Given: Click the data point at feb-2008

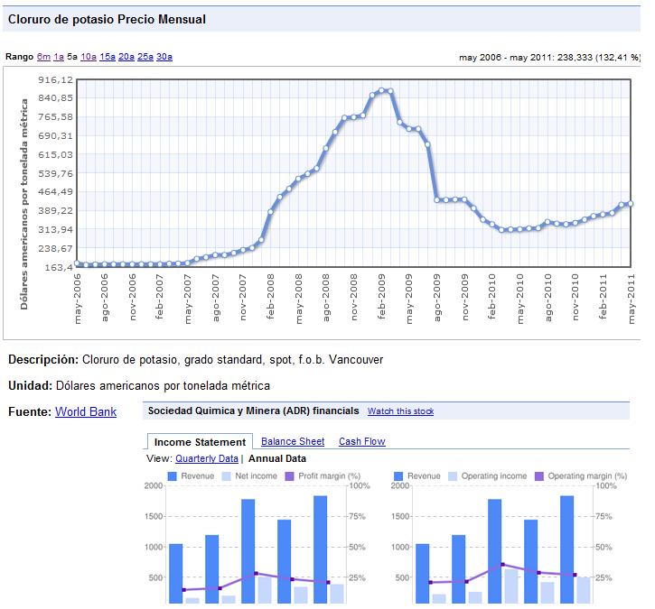Looking at the screenshot, I should click(x=271, y=211).
